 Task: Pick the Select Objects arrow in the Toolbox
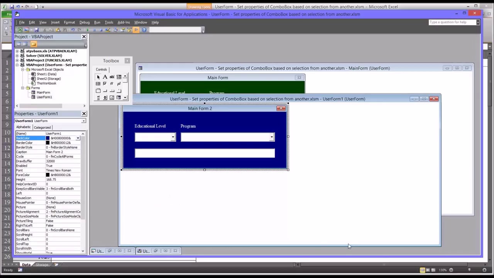coord(98,77)
